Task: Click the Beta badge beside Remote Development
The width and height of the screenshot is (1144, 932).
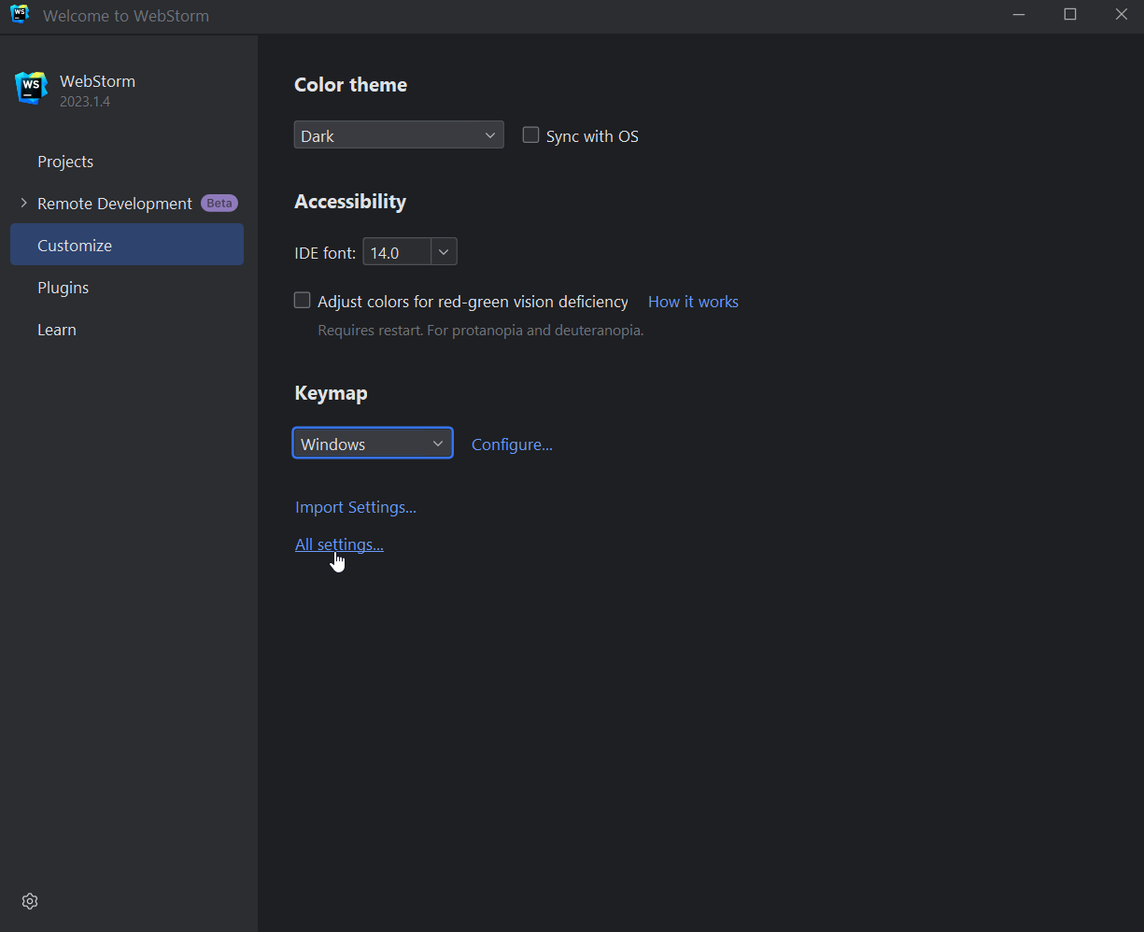Action: [219, 203]
